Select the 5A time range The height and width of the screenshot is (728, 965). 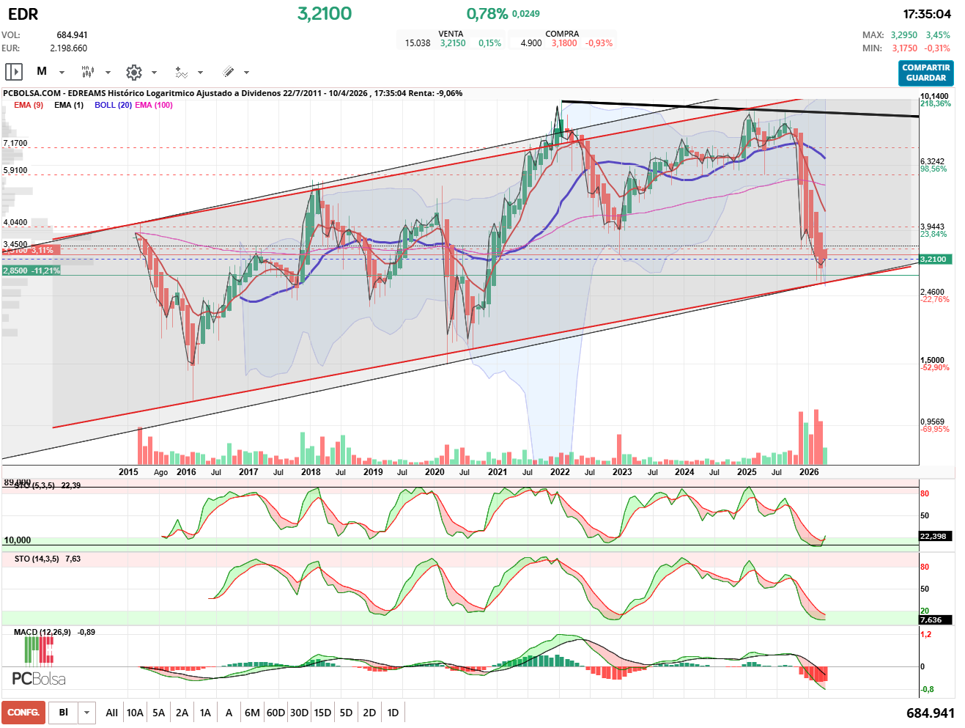(x=158, y=713)
